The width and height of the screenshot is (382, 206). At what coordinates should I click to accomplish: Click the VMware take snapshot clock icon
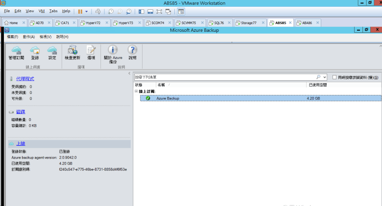[x=111, y=11]
